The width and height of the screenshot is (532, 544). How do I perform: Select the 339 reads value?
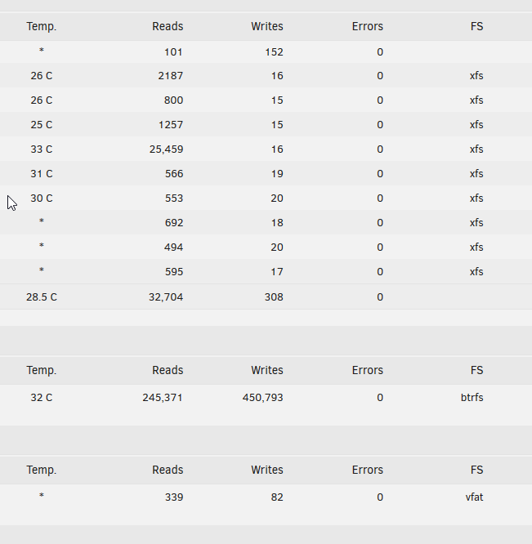click(x=174, y=497)
